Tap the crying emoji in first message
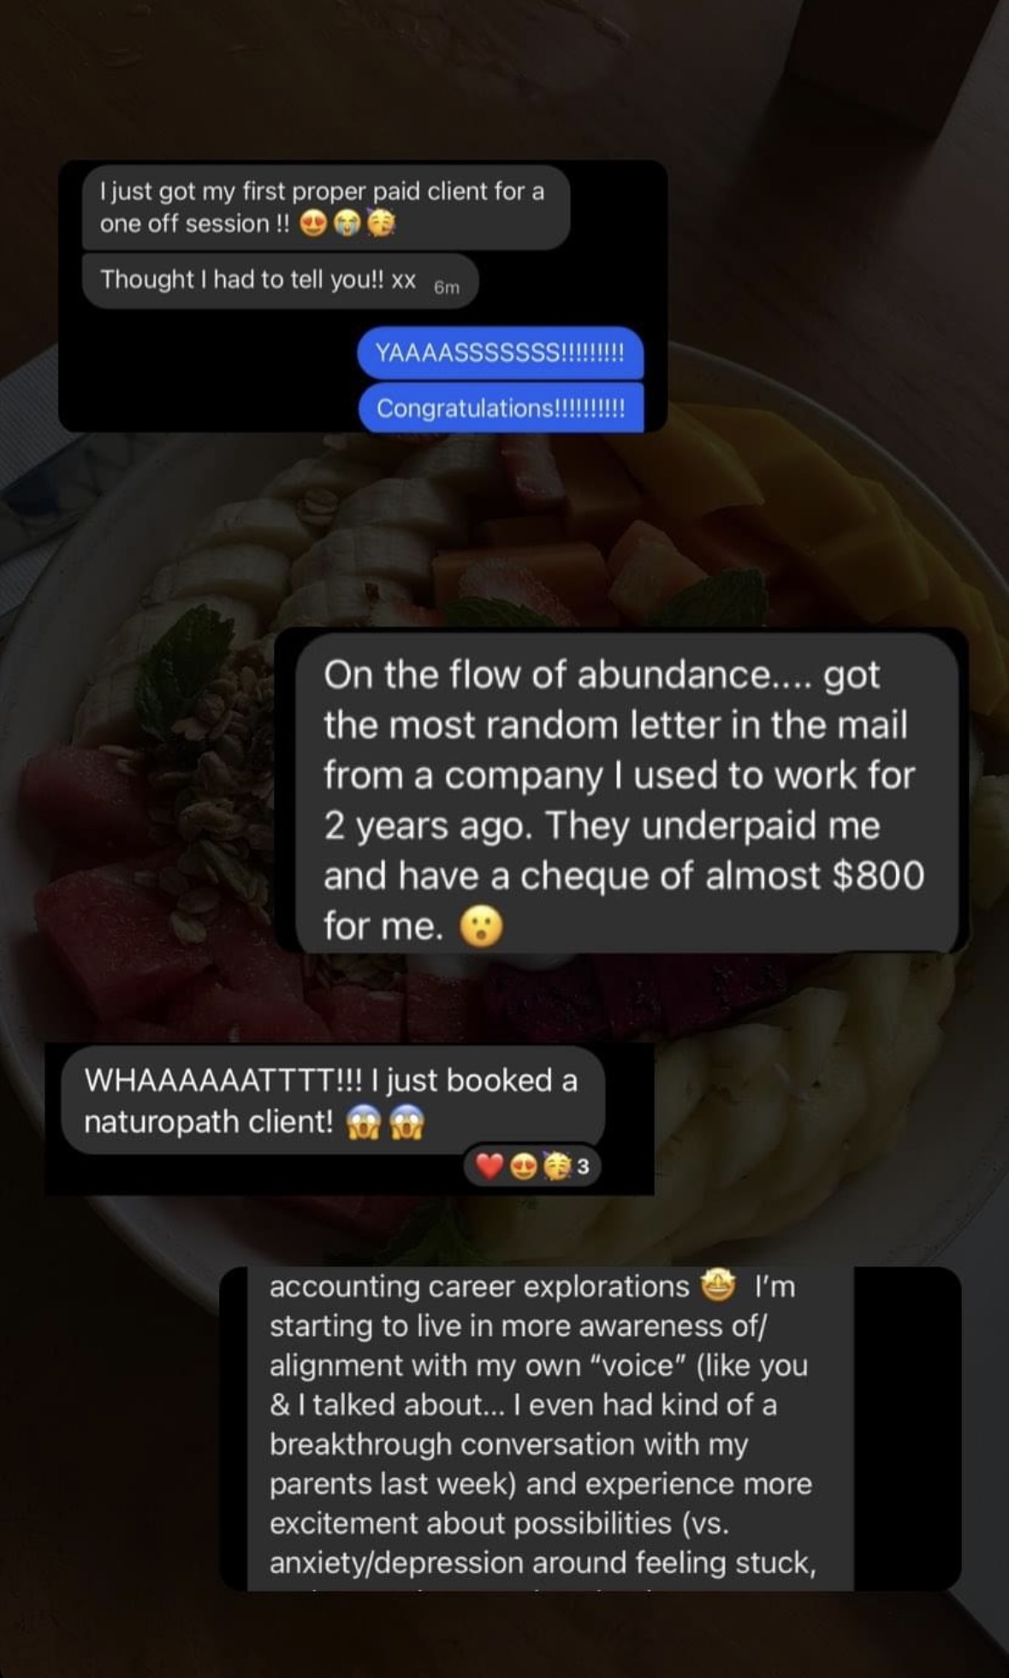 point(347,224)
